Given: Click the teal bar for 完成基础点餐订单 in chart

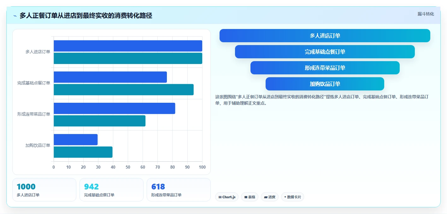Looking at the screenshot, I should coord(124,90).
